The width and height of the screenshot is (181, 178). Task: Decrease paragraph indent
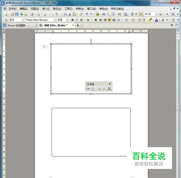(x=139, y=20)
